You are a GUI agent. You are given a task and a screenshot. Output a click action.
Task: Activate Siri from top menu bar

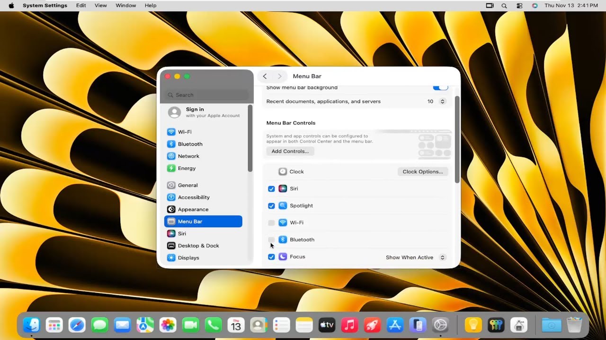[x=535, y=6]
